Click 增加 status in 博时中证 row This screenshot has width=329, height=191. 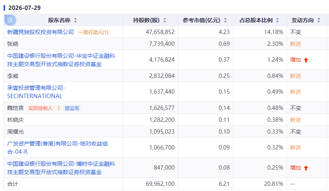tap(295, 168)
